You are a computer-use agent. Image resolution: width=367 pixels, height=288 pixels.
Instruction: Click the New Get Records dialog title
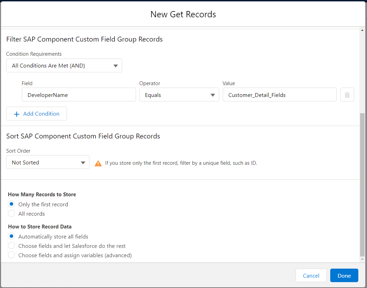[x=183, y=15]
